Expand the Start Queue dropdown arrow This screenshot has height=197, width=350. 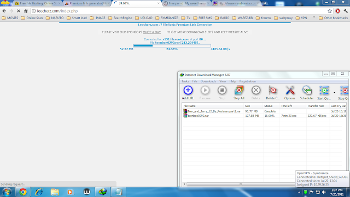point(334,92)
